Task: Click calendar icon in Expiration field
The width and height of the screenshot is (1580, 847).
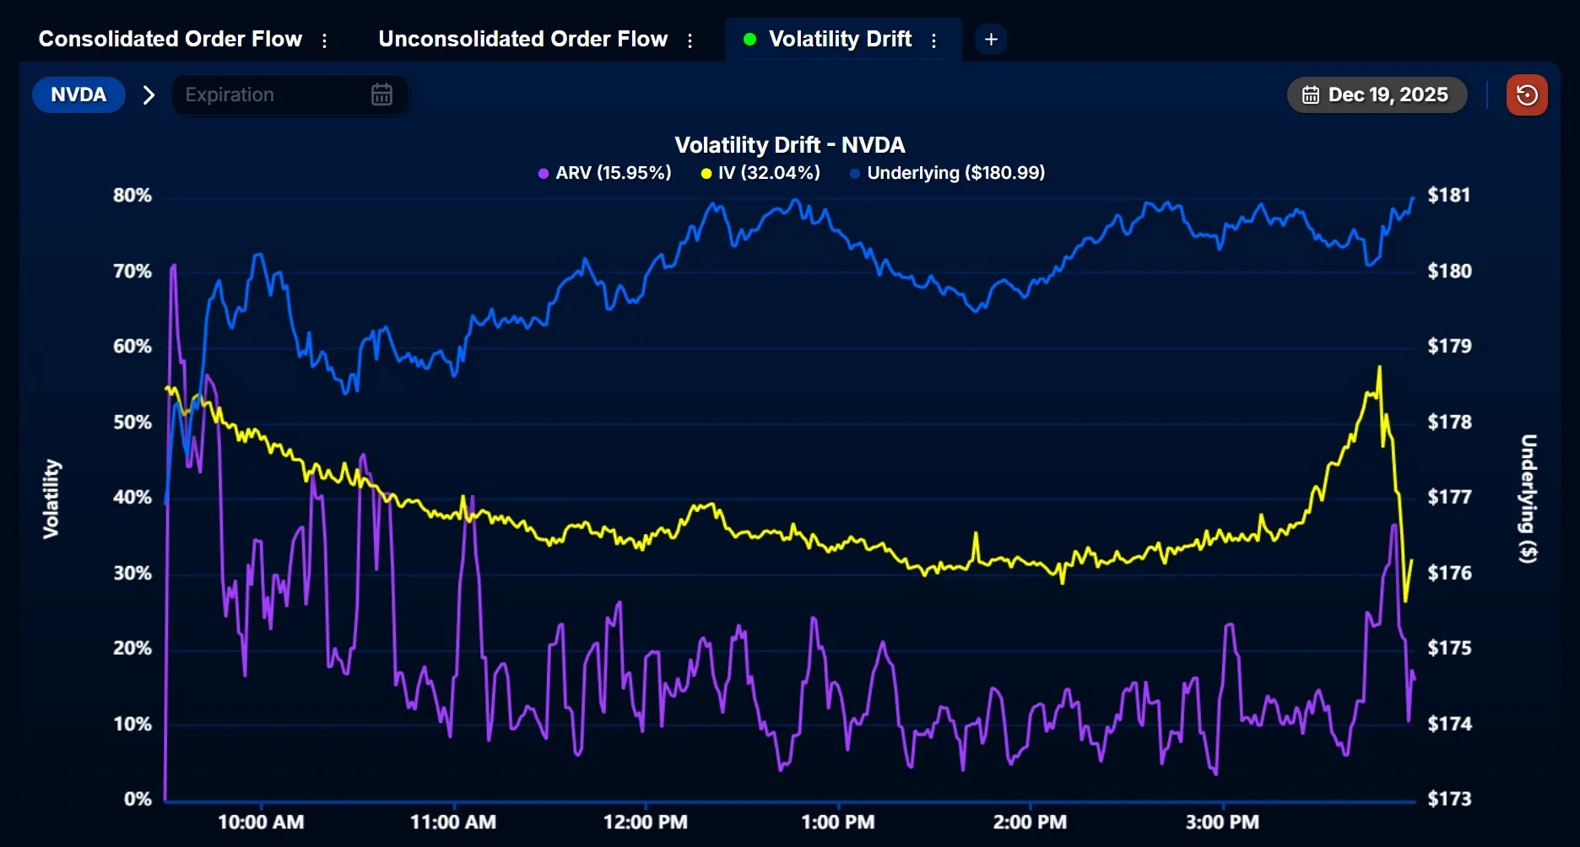Action: (381, 94)
